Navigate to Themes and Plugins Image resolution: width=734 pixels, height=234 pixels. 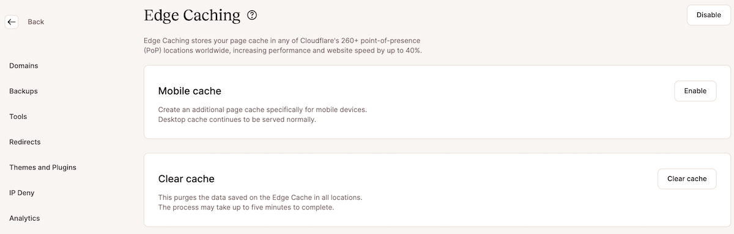point(43,168)
